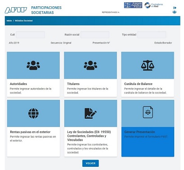The image size is (184, 170).
Task: Click the AFIP logo
Action: 16,10
